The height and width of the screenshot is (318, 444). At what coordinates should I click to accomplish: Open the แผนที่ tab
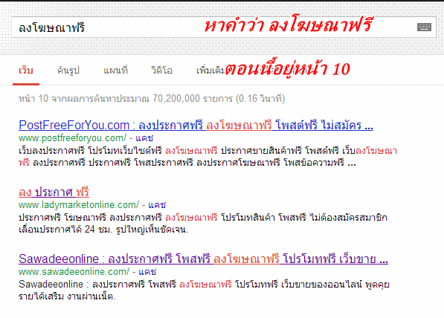[x=115, y=70]
